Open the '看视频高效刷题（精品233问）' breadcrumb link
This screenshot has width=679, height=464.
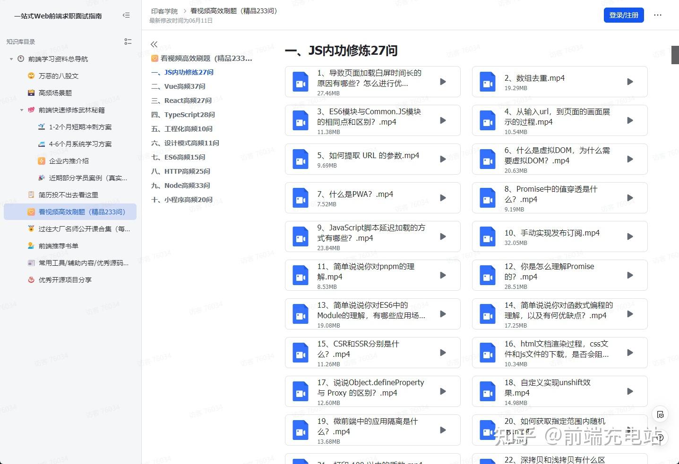[234, 11]
